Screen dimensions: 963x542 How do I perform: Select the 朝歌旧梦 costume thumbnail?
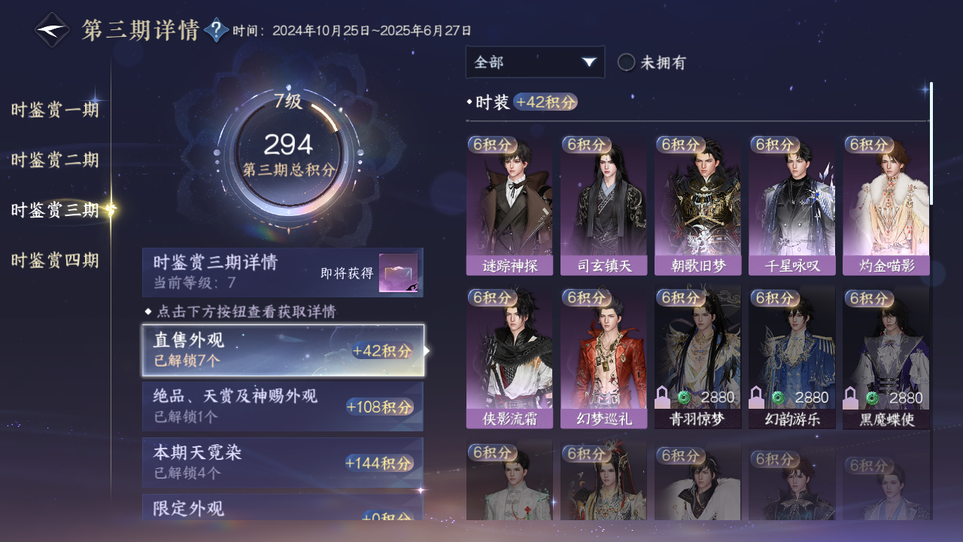click(697, 206)
